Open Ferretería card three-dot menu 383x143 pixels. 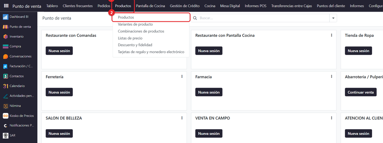tap(182, 76)
